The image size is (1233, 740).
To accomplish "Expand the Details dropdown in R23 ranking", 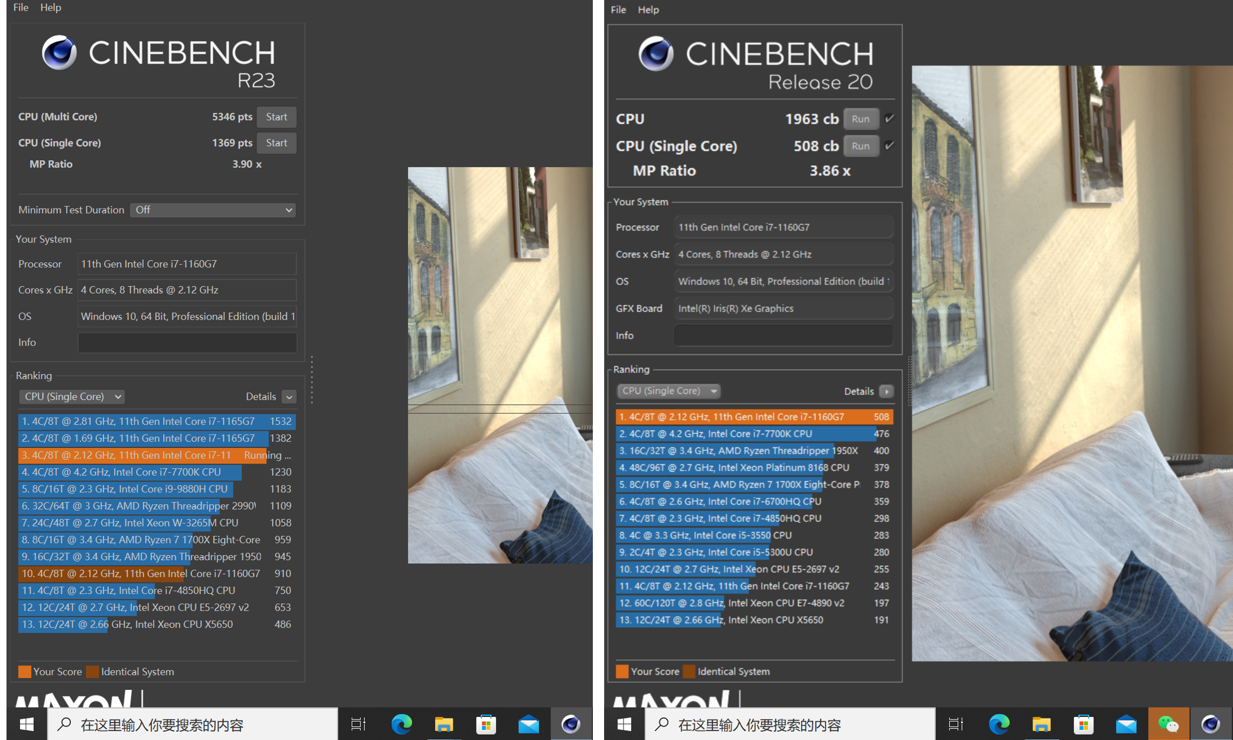I will pos(289,397).
